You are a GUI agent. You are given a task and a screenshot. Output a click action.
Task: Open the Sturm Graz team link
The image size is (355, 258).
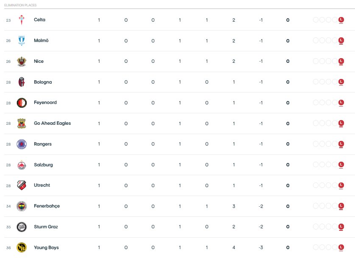point(46,227)
